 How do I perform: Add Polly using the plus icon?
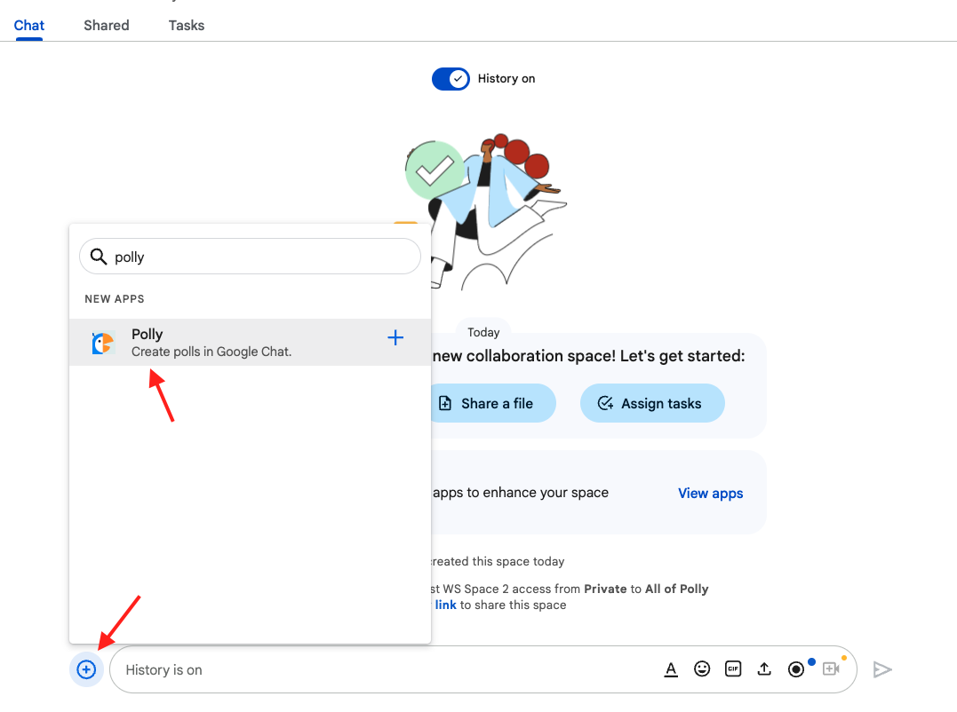[x=396, y=337]
